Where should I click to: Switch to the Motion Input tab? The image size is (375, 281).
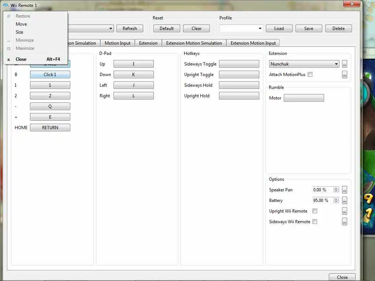click(118, 43)
